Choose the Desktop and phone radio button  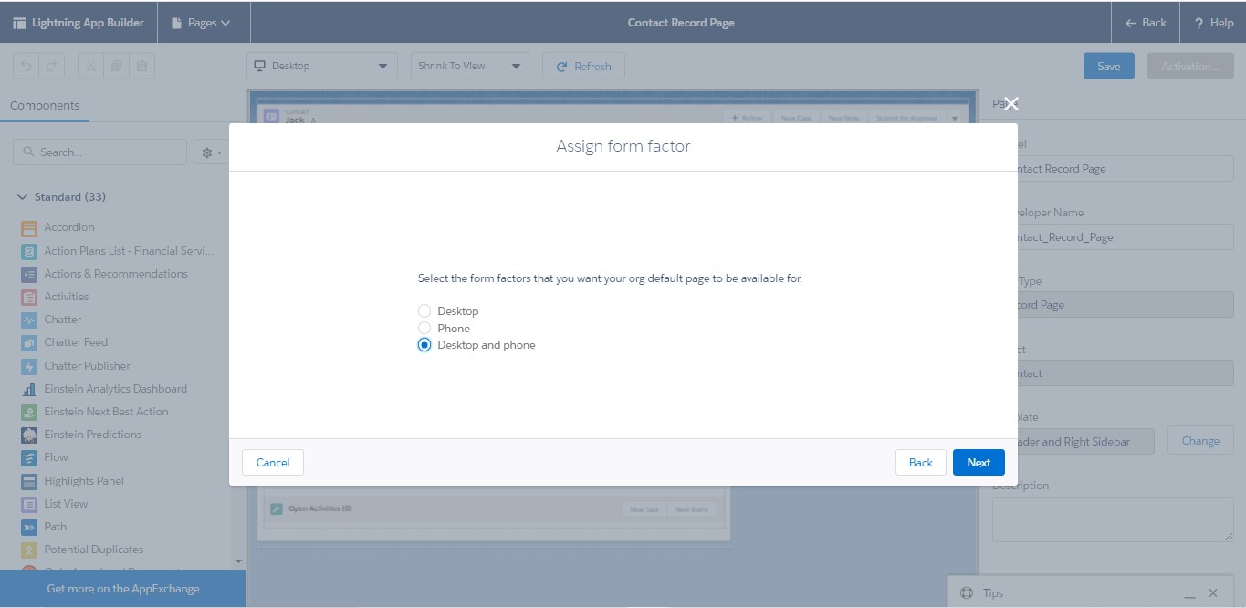click(x=424, y=344)
